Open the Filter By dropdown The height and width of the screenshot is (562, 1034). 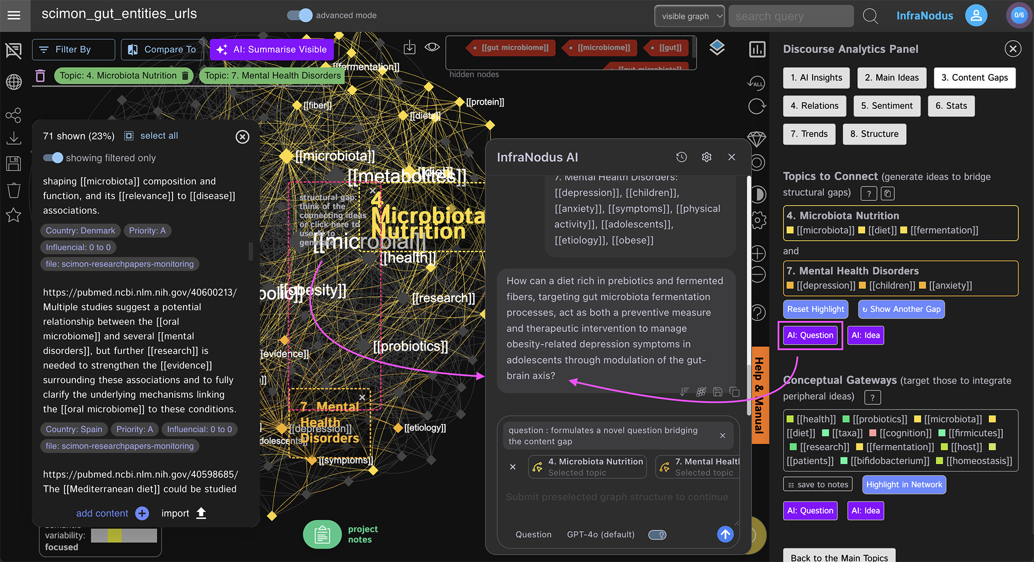73,50
